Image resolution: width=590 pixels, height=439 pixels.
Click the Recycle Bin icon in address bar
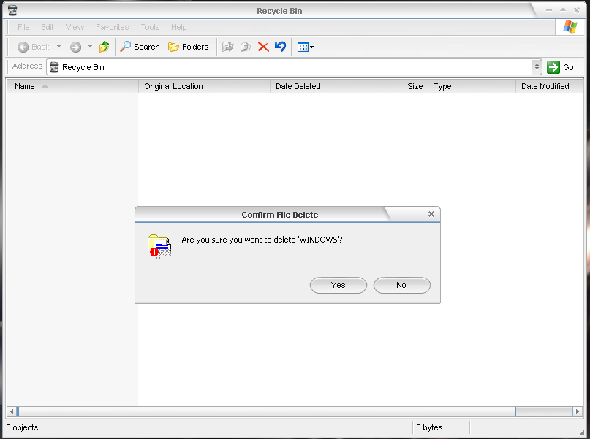coord(53,66)
